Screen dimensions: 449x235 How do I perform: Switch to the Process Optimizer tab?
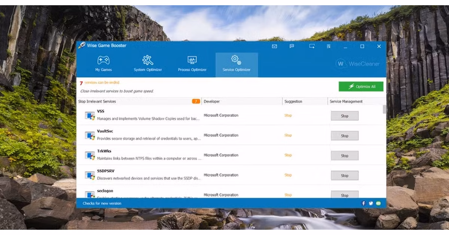coord(192,64)
